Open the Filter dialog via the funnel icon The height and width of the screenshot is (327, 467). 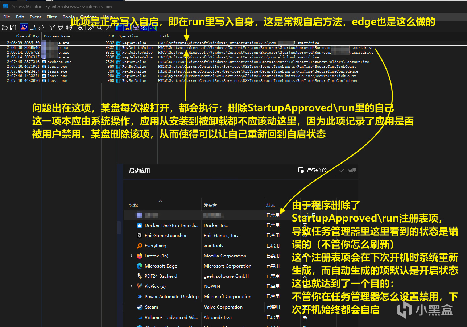click(x=52, y=28)
